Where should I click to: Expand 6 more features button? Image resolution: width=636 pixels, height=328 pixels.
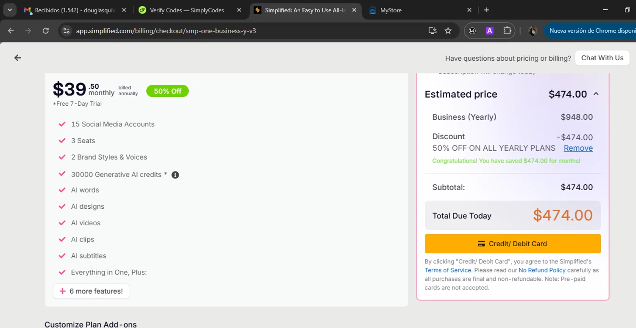[91, 291]
